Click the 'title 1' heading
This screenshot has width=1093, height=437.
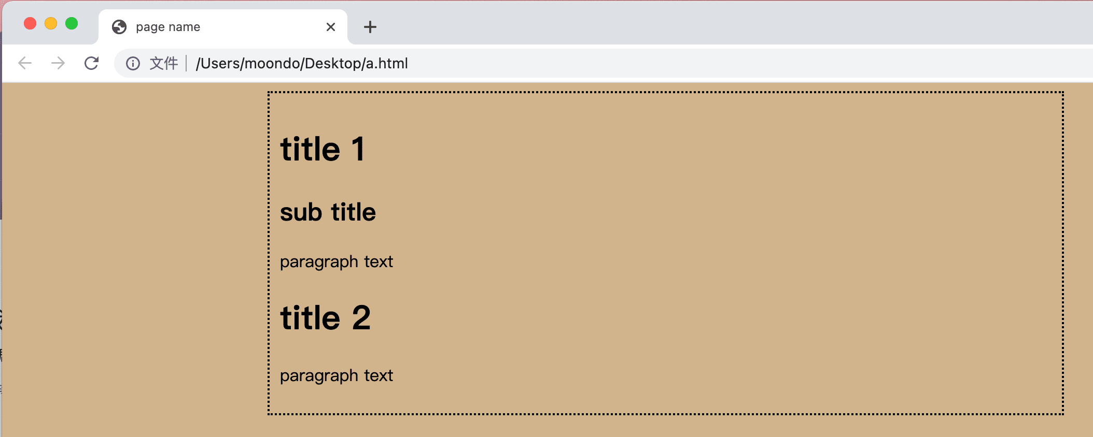coord(323,149)
